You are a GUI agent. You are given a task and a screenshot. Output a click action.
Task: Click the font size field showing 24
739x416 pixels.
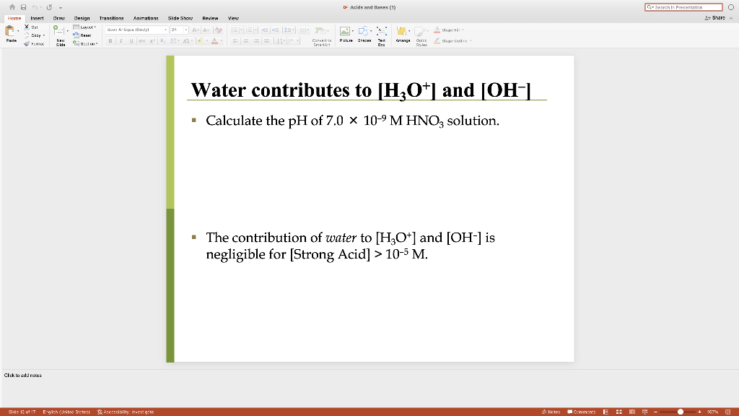pos(176,30)
